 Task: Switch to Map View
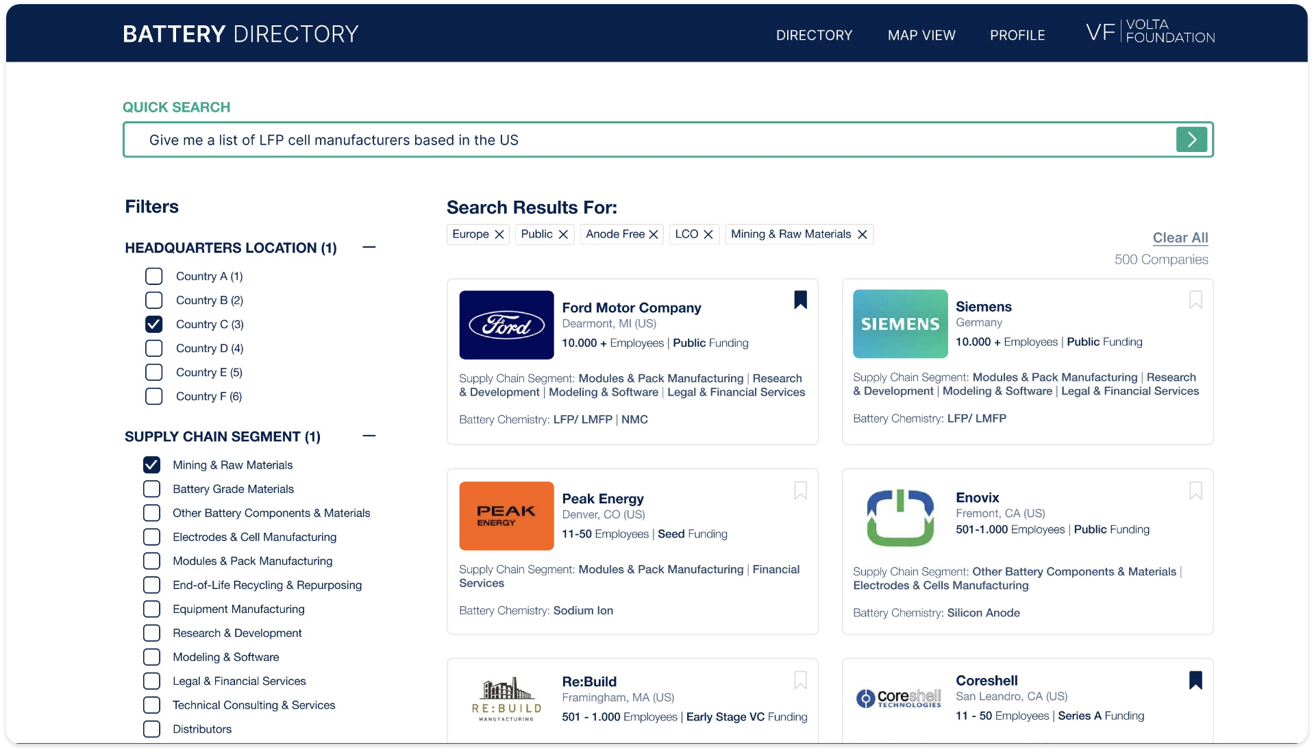(921, 35)
